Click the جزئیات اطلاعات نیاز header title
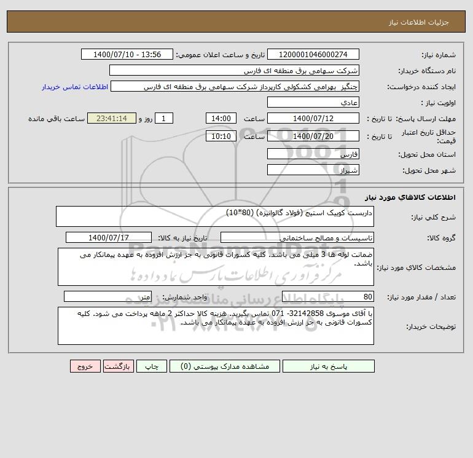 (x=419, y=22)
